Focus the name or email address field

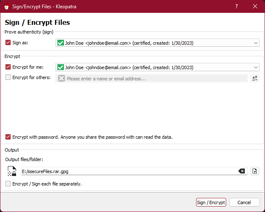[151, 78]
